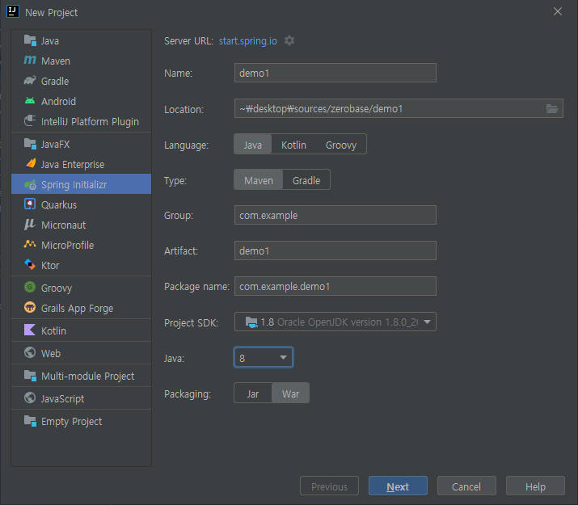Click the Quarkus logo icon
578x505 pixels.
(30, 204)
